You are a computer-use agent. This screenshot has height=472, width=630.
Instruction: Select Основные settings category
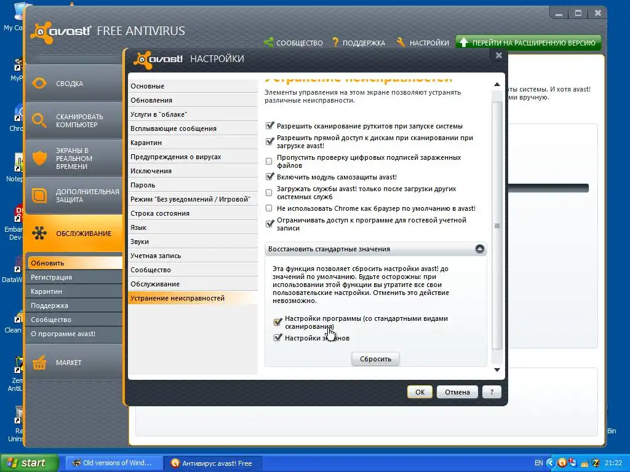pyautogui.click(x=193, y=86)
